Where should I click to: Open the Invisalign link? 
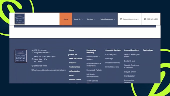click(x=109, y=58)
